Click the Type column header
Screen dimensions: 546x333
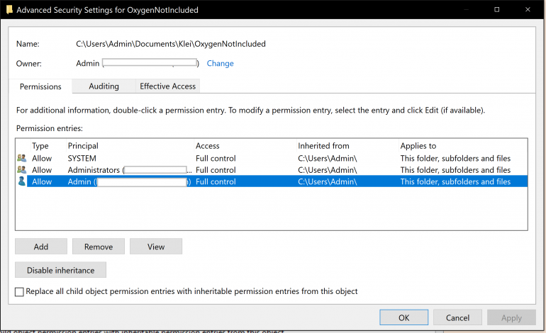click(x=40, y=146)
